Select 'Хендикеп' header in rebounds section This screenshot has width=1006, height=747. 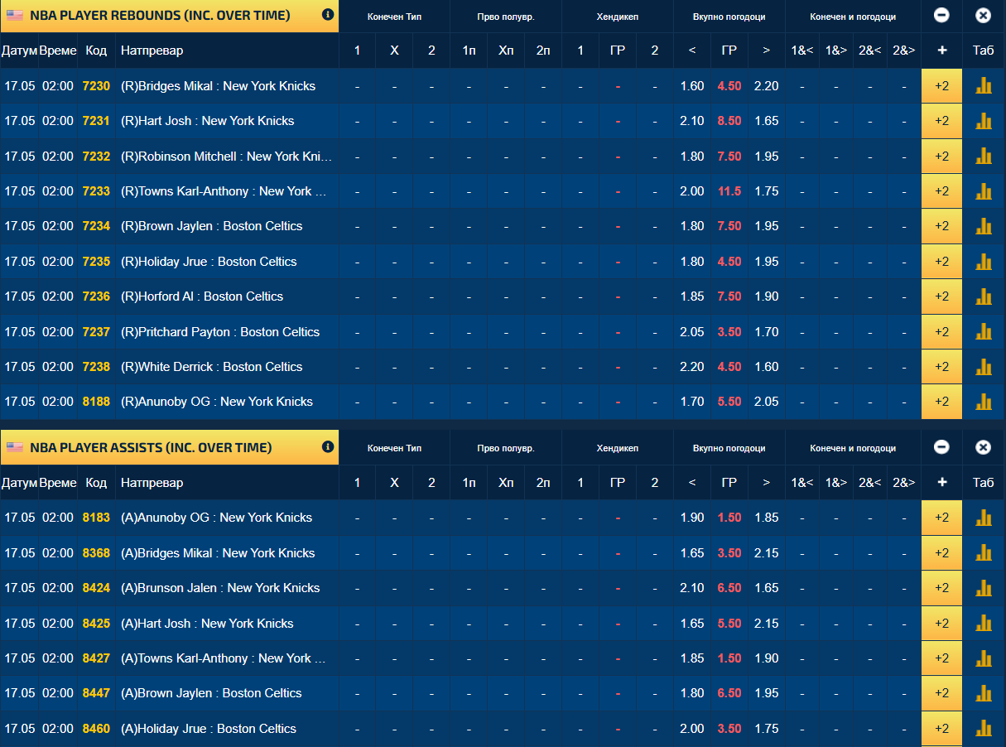pyautogui.click(x=617, y=17)
